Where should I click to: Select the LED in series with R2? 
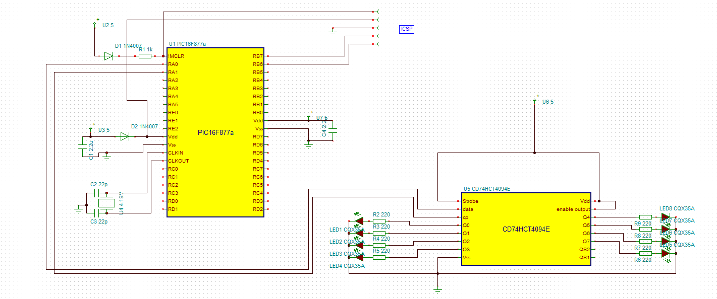point(359,220)
